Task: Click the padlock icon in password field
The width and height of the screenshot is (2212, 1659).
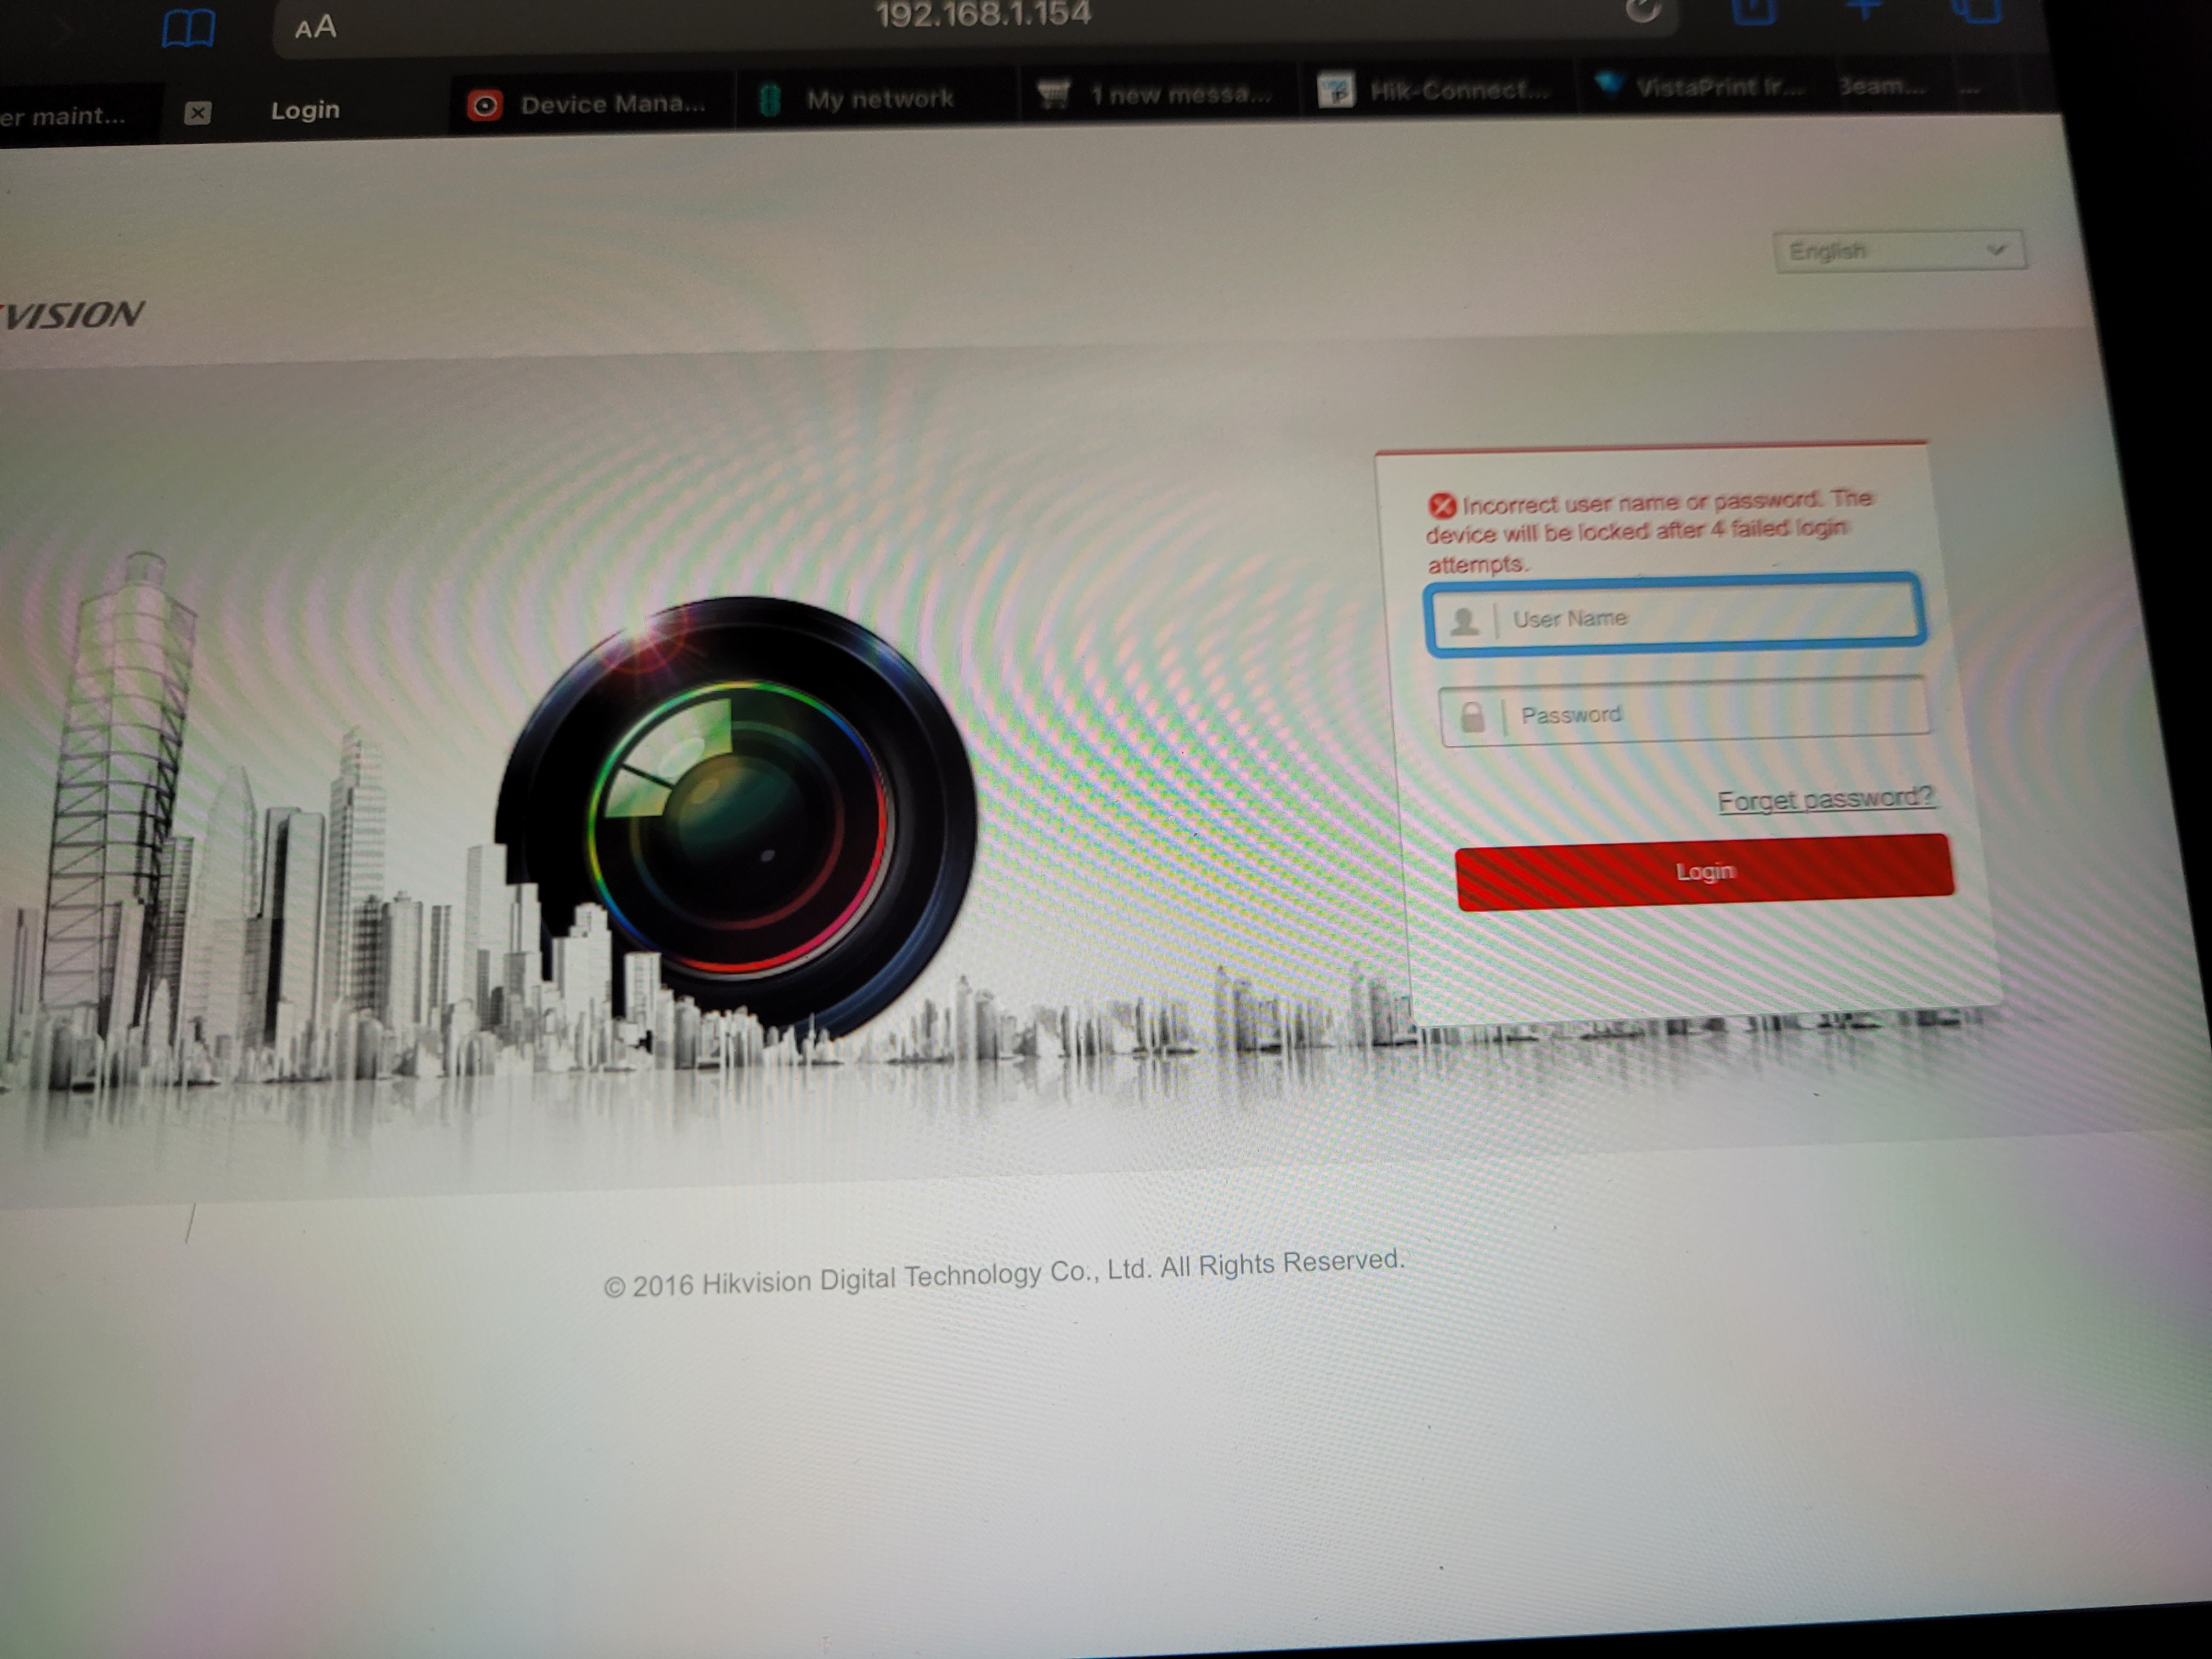Action: tap(1472, 716)
